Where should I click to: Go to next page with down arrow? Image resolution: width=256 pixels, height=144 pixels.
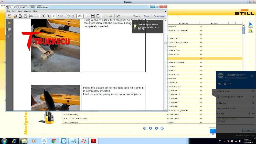coord(49,16)
